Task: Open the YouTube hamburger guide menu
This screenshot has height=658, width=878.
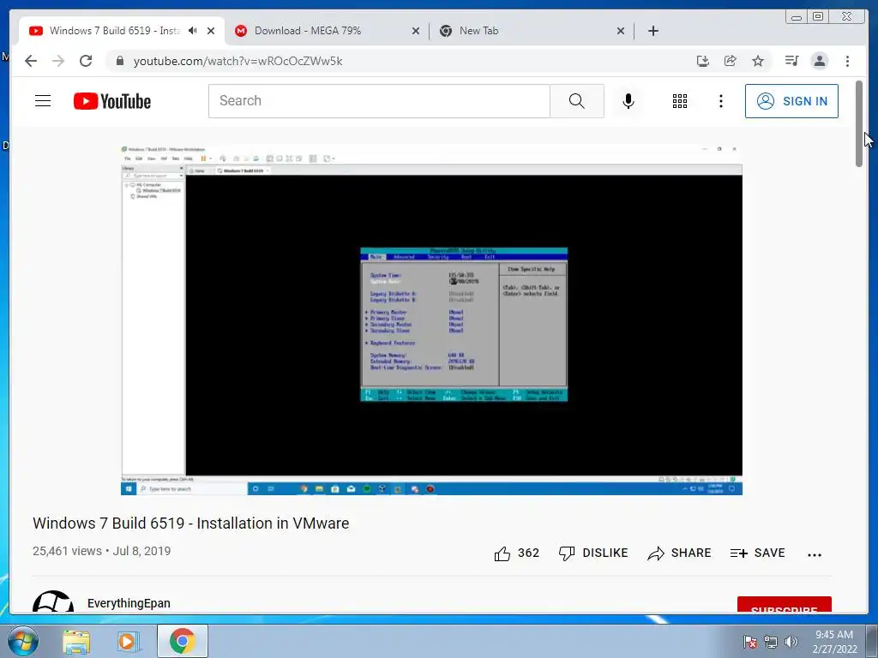Action: click(x=43, y=101)
